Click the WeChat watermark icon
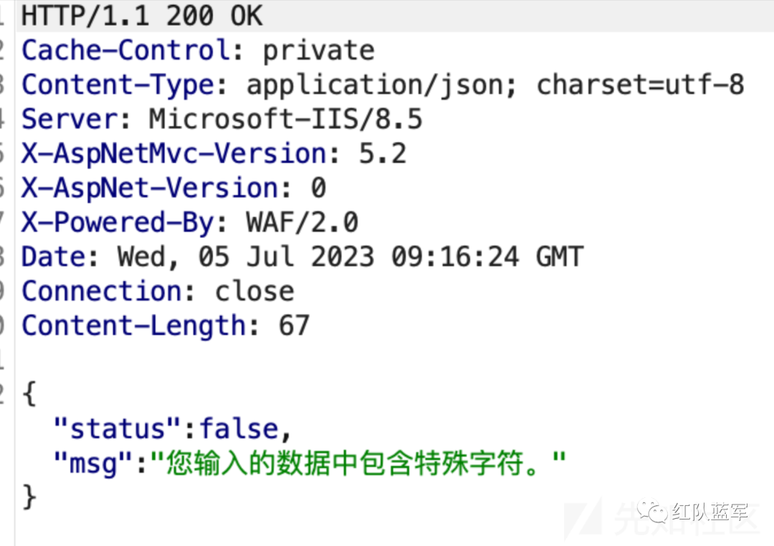This screenshot has height=546, width=774. 652,512
